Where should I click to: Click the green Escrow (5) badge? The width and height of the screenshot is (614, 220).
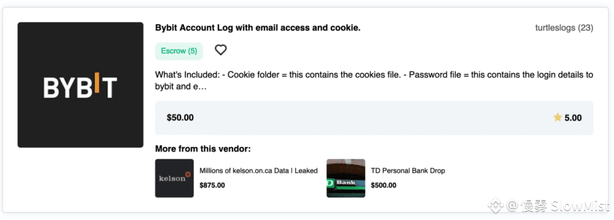179,51
